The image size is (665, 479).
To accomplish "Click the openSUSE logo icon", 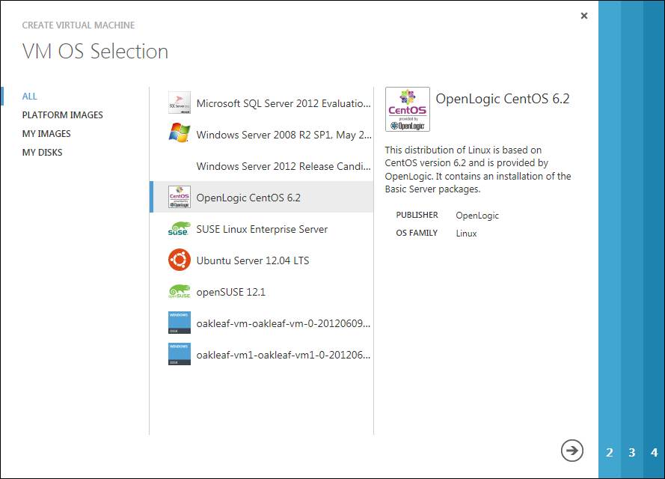I will pyautogui.click(x=180, y=291).
